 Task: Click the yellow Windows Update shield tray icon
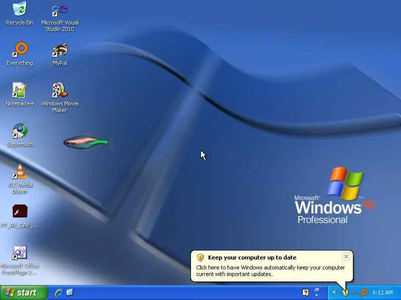(345, 292)
